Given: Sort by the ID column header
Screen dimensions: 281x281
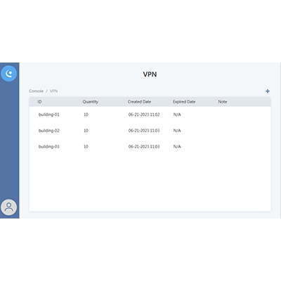Looking at the screenshot, I should 39,102.
